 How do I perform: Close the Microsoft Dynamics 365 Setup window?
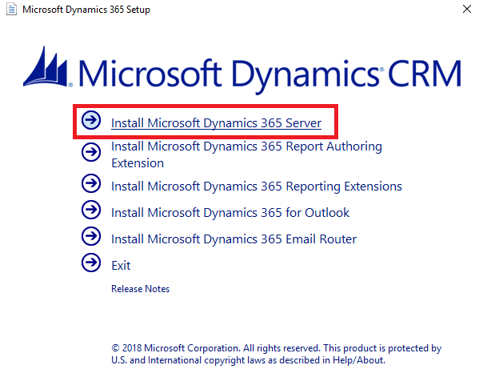point(467,9)
